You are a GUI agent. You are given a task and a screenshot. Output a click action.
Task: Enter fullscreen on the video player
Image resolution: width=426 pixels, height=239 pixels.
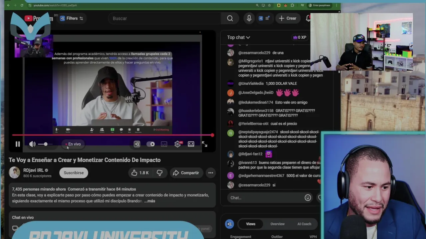pyautogui.click(x=204, y=144)
